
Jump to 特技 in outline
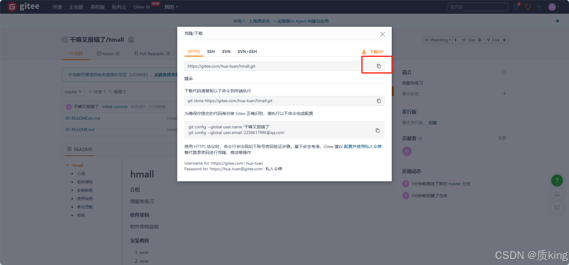click(x=81, y=215)
